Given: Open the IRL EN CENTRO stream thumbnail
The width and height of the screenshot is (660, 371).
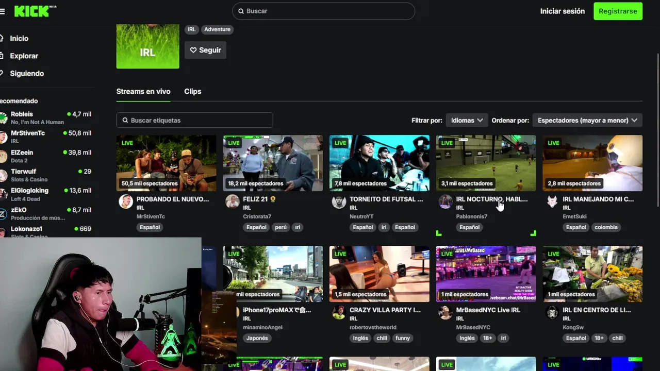Looking at the screenshot, I should 592,274.
